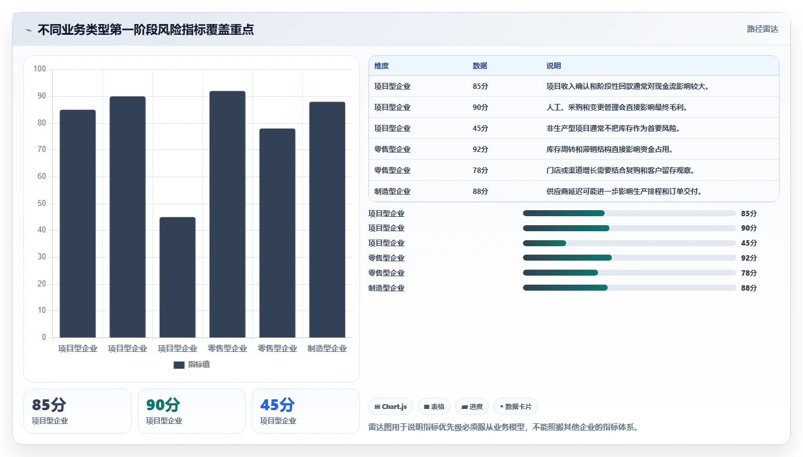Click the 说明 table column header
The image size is (803, 457).
[554, 66]
